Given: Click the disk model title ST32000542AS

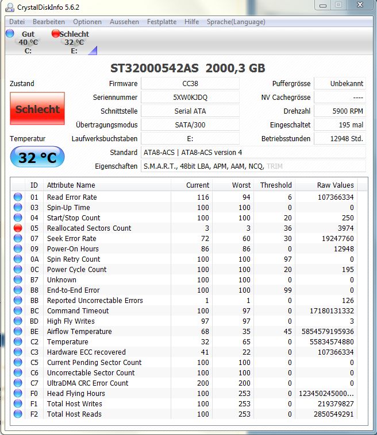Looking at the screenshot, I should [x=155, y=68].
